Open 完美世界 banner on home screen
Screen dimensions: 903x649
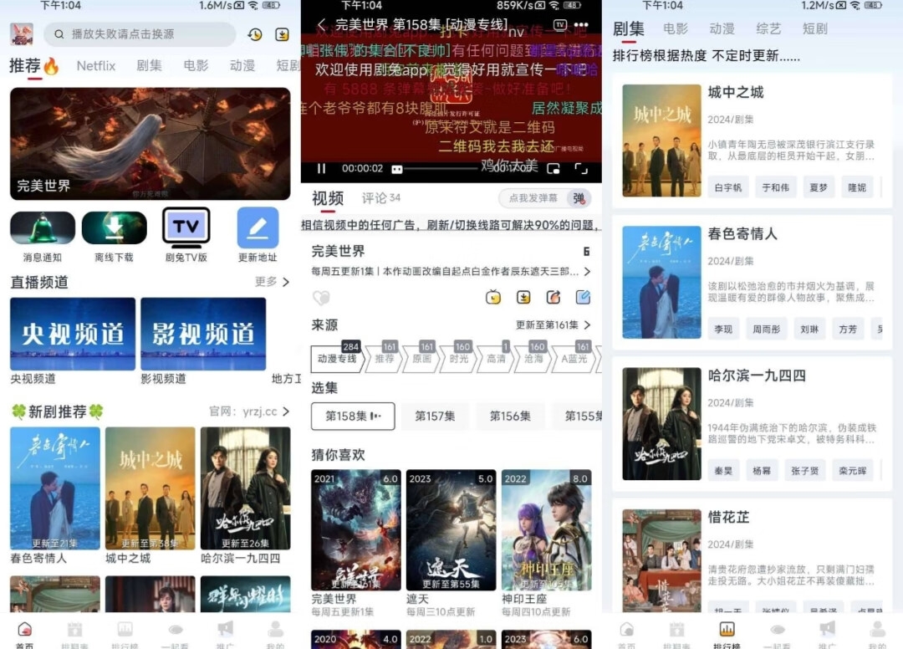(x=150, y=144)
